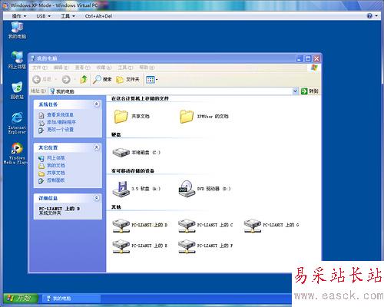
Task: Open the 收藏(A) menu
Action: pyautogui.click(x=104, y=68)
